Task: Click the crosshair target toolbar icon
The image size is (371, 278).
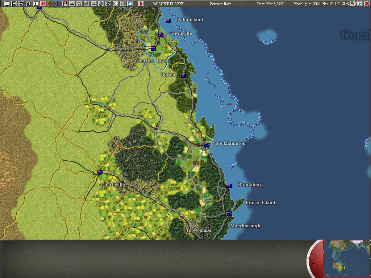Action: (108, 4)
